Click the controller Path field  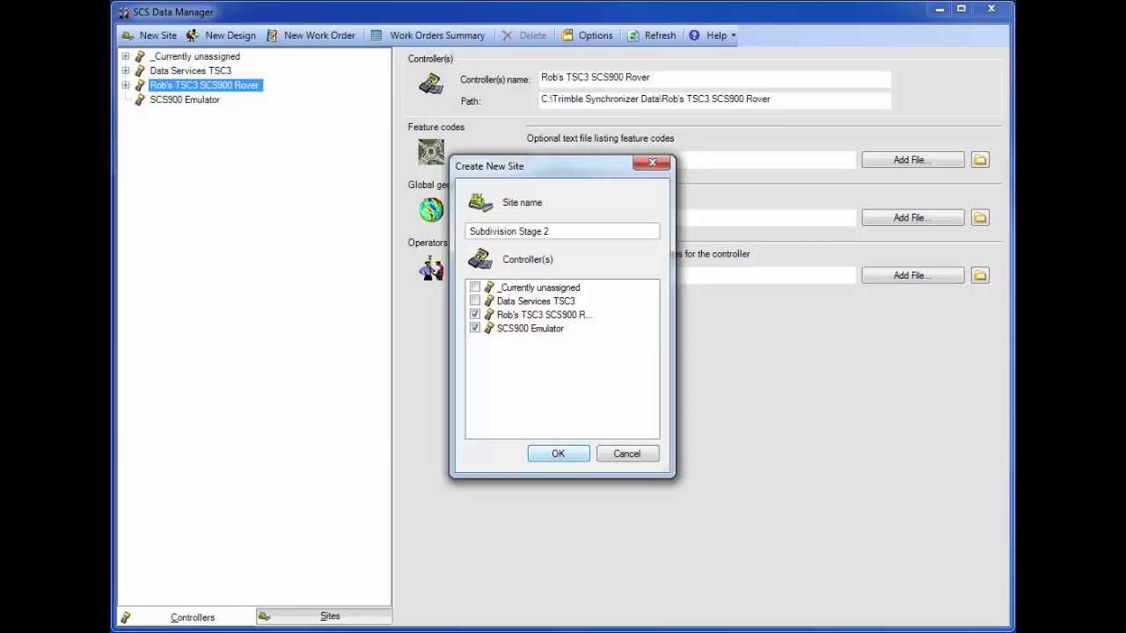click(715, 99)
